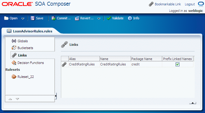The width and height of the screenshot is (205, 113).
Task: Click the move up triangle in sidebar
Action: (10, 99)
